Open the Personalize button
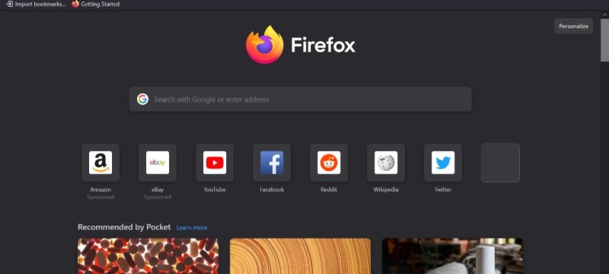Image resolution: width=609 pixels, height=274 pixels. click(573, 26)
